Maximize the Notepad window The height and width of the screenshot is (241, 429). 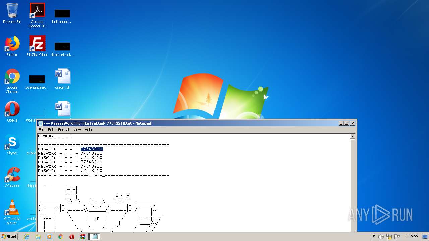tap(347, 123)
